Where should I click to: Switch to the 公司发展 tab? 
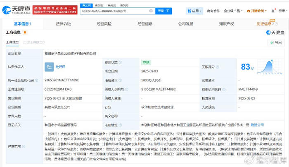pyautogui.click(x=186, y=24)
